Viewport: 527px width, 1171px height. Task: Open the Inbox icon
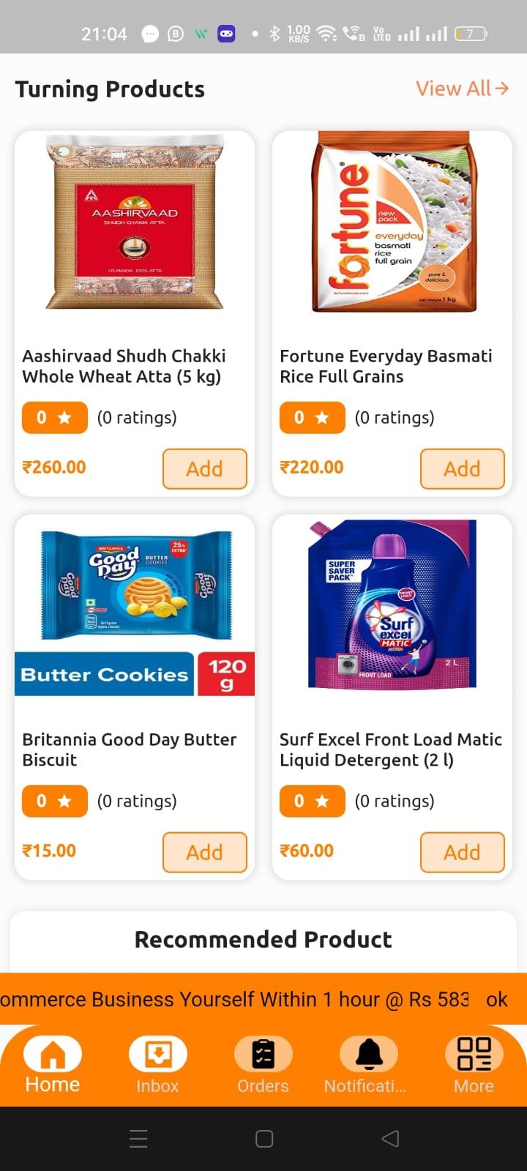click(x=158, y=1054)
